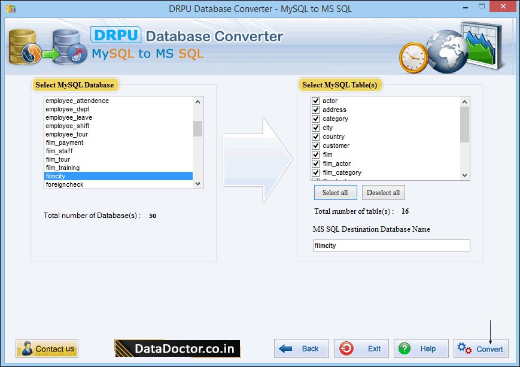This screenshot has height=367, width=520.
Task: Select the Select MySQL Table(s) section label
Action: click(x=341, y=85)
